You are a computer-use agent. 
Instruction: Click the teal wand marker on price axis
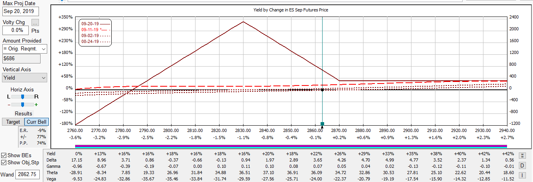322,124
